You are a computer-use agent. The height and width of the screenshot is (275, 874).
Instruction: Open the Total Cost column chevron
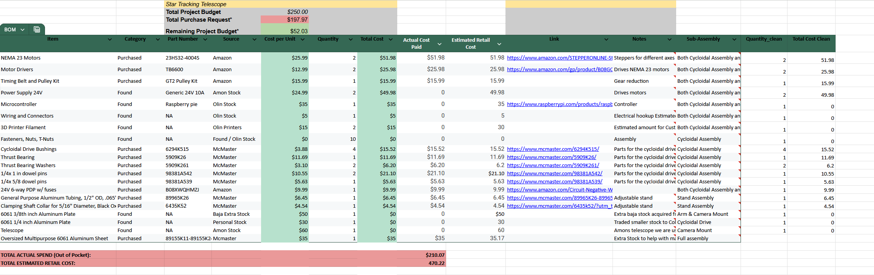click(x=391, y=39)
